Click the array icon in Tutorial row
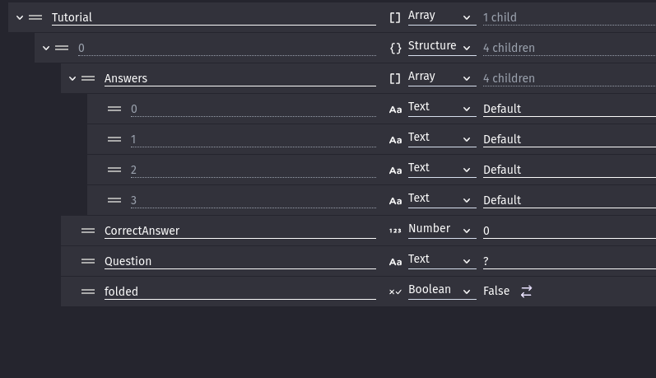Screen dimensions: 656x378 (x=395, y=17)
